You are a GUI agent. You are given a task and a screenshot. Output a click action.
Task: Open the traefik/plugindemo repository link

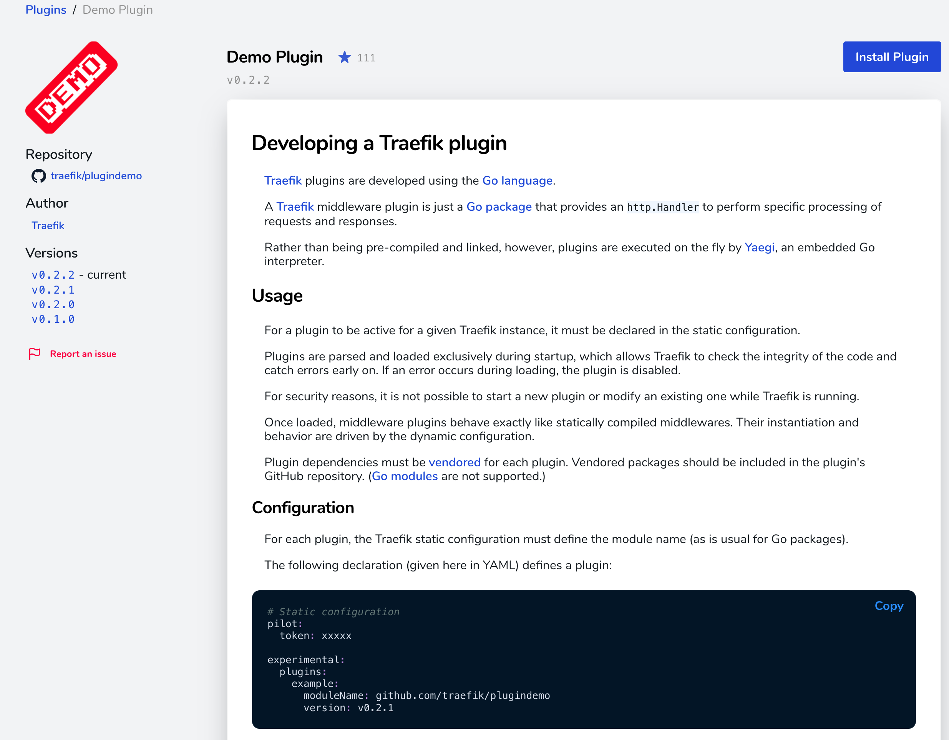pyautogui.click(x=96, y=176)
